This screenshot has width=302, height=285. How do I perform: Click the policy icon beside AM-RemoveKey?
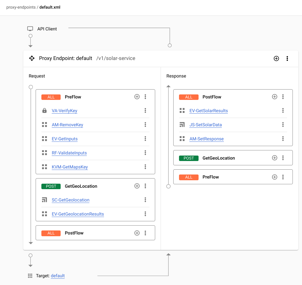45,125
